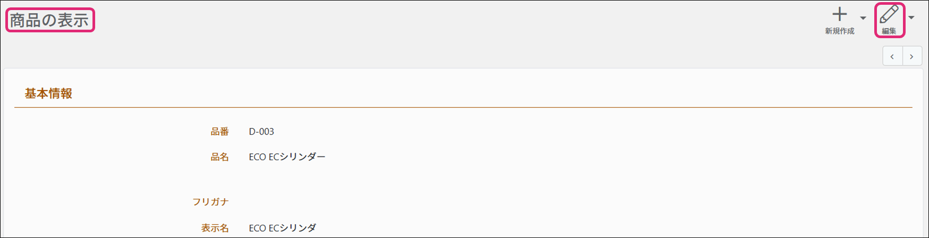
Task: Go to previous record with left chevron
Action: (x=892, y=56)
